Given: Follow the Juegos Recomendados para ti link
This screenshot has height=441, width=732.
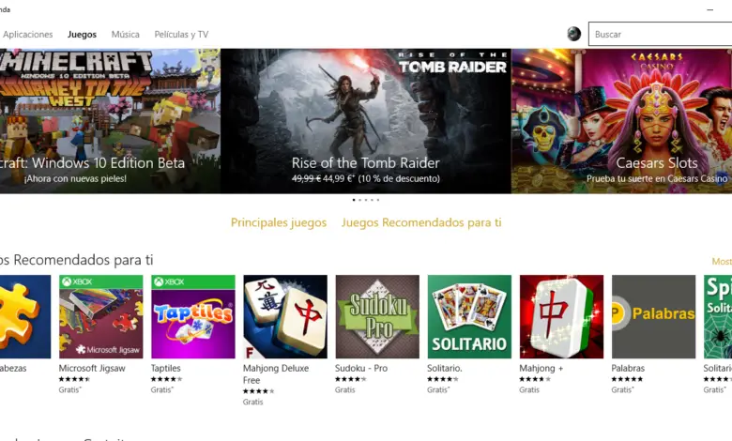Looking at the screenshot, I should coord(421,222).
